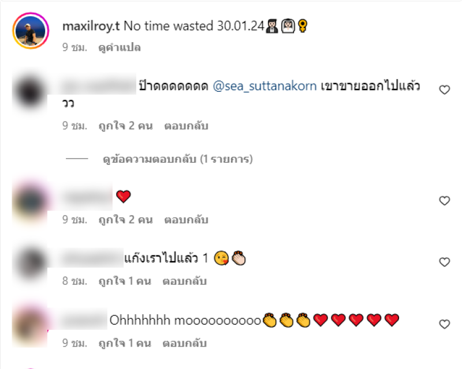View ถูกใจ 1 คน on Ohhhhhhh comment
Screen dimensions: 462x369
tap(125, 343)
